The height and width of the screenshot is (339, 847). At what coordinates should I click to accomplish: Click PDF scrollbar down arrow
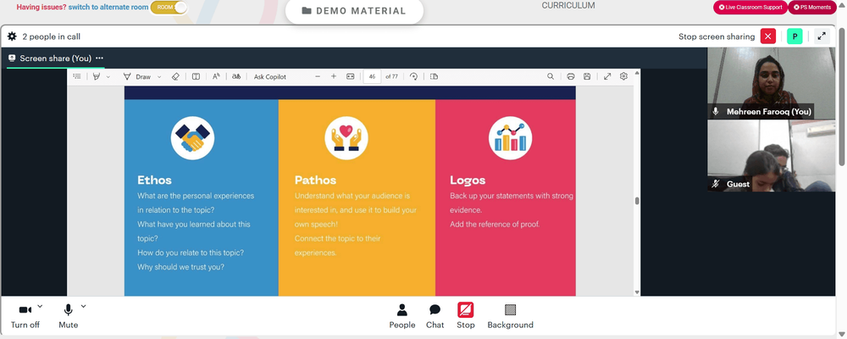tap(638, 292)
